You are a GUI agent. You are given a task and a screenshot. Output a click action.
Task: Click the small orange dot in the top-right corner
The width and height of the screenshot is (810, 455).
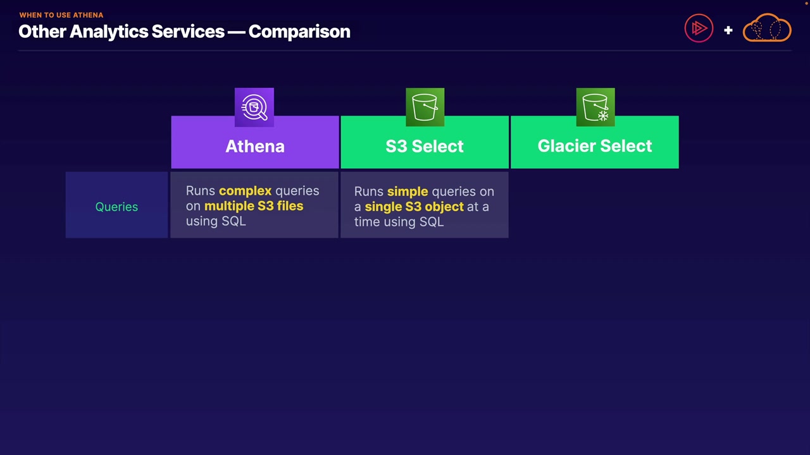pos(807,3)
